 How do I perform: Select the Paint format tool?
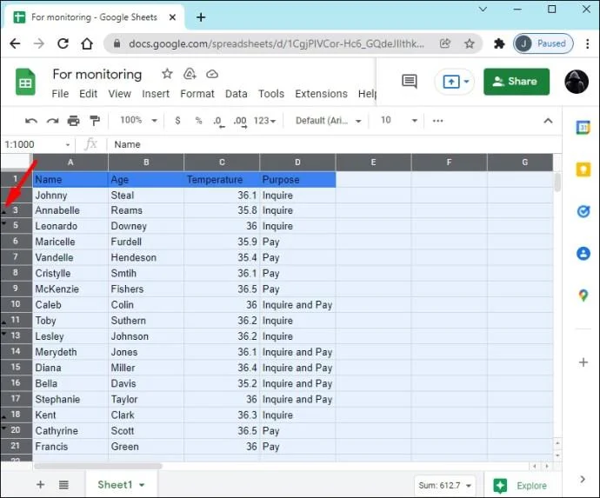95,121
